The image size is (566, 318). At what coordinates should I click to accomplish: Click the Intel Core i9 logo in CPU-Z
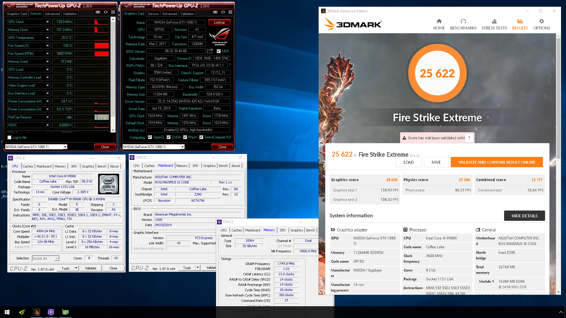pos(108,184)
